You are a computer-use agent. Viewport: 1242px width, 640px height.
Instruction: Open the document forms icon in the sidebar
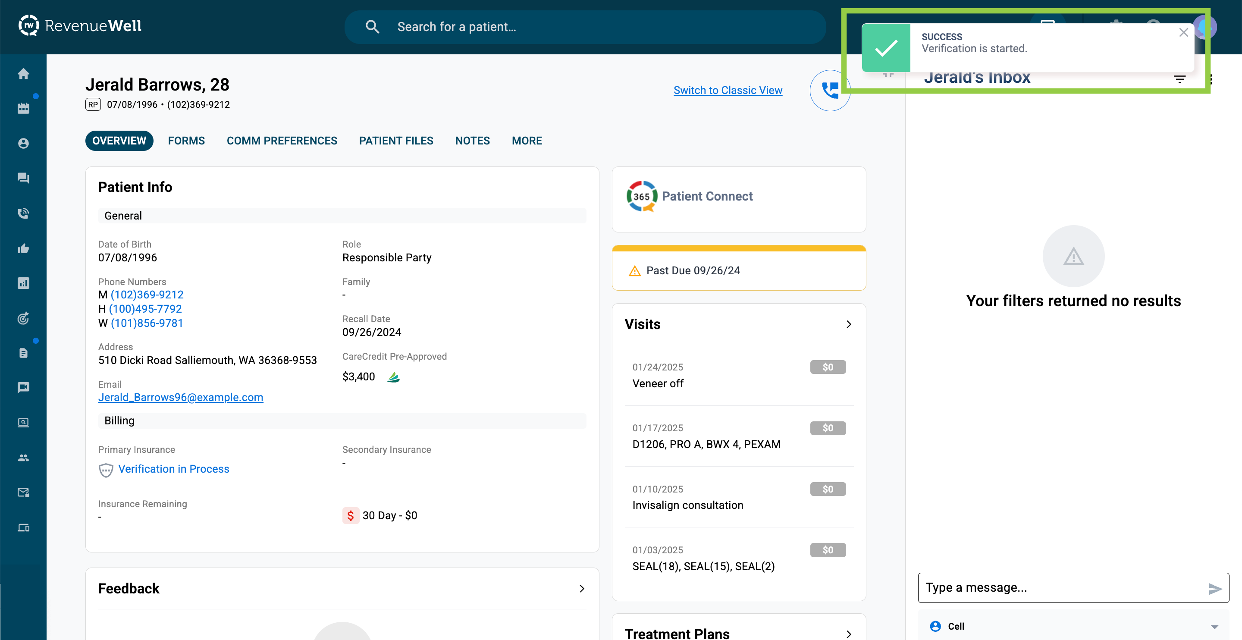point(23,353)
